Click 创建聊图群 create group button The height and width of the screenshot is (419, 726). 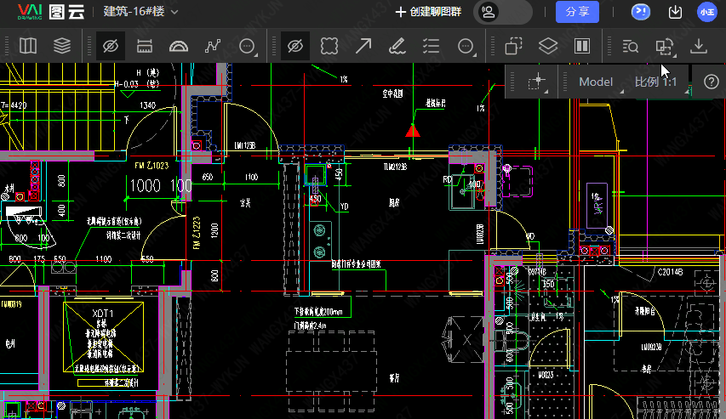coord(429,12)
